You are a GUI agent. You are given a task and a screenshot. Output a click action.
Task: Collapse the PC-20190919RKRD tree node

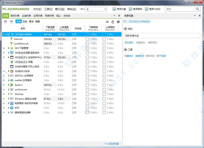click(x=6, y=34)
